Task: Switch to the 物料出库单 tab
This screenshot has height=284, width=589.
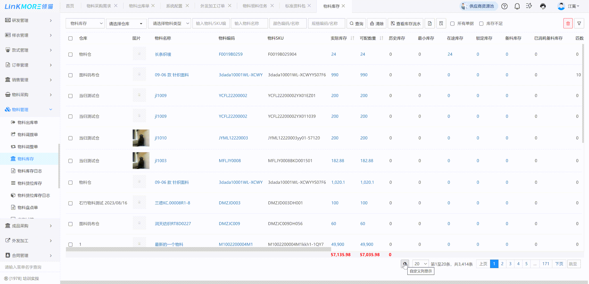Action: coord(139,6)
